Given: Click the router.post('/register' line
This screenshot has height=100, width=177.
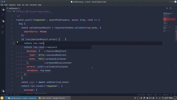Looking at the screenshot, I should [x=58, y=20].
